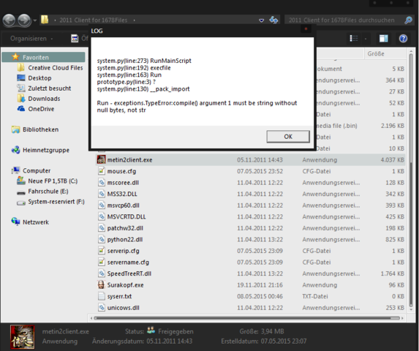Image resolution: width=419 pixels, height=351 pixels.
Task: Click 2011 Client for 1678Files breadcrumb
Action: click(94, 20)
